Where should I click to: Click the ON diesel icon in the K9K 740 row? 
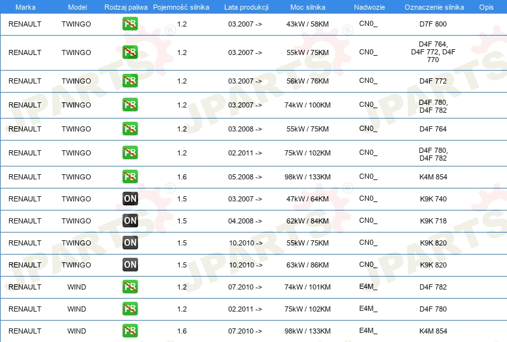coord(130,199)
